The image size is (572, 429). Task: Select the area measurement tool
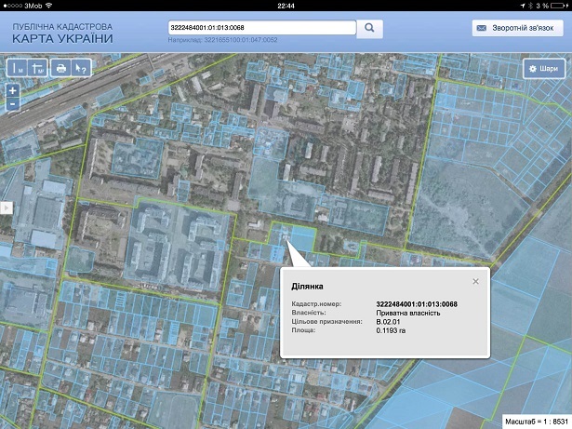coord(38,68)
